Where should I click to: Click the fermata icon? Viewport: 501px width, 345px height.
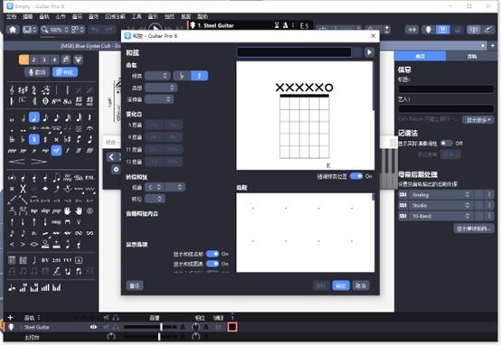click(x=90, y=128)
